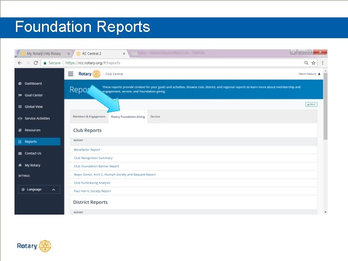Click the Print button
348x261 pixels.
(311, 104)
